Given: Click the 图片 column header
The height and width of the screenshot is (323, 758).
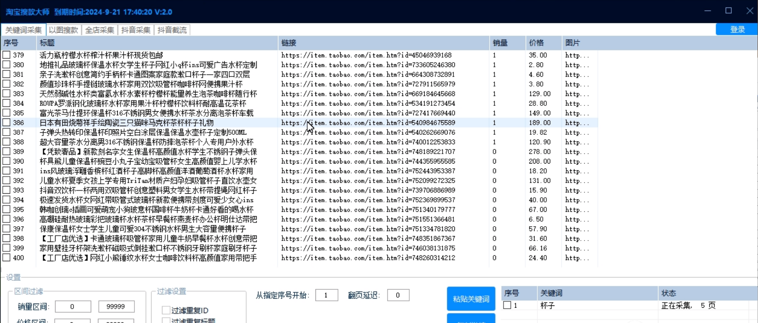Looking at the screenshot, I should pos(580,43).
